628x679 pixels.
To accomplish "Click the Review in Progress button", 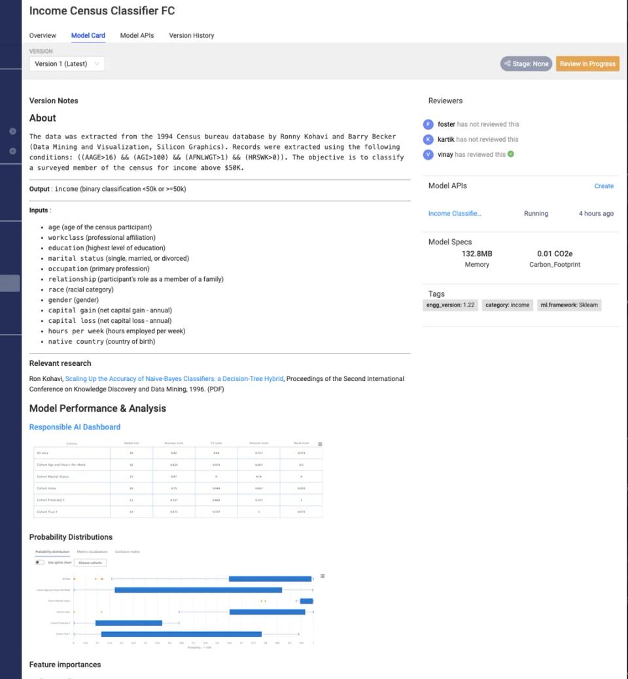I will (587, 63).
